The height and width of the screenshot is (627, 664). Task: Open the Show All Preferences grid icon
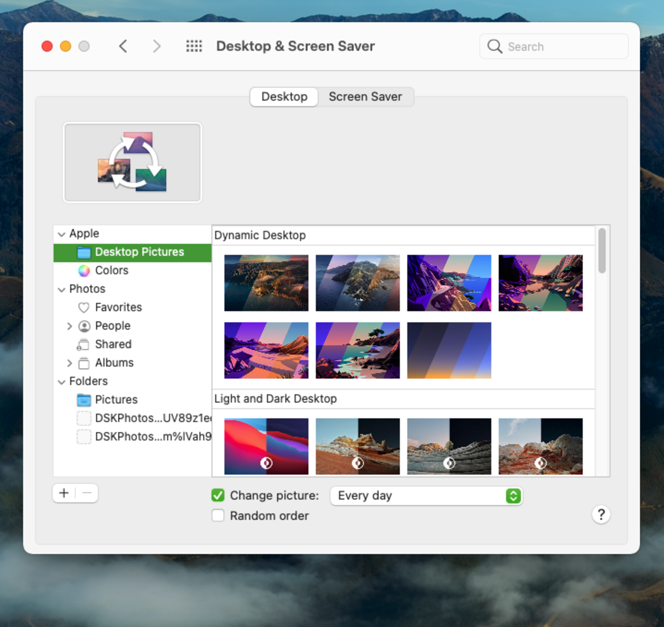pyautogui.click(x=194, y=46)
